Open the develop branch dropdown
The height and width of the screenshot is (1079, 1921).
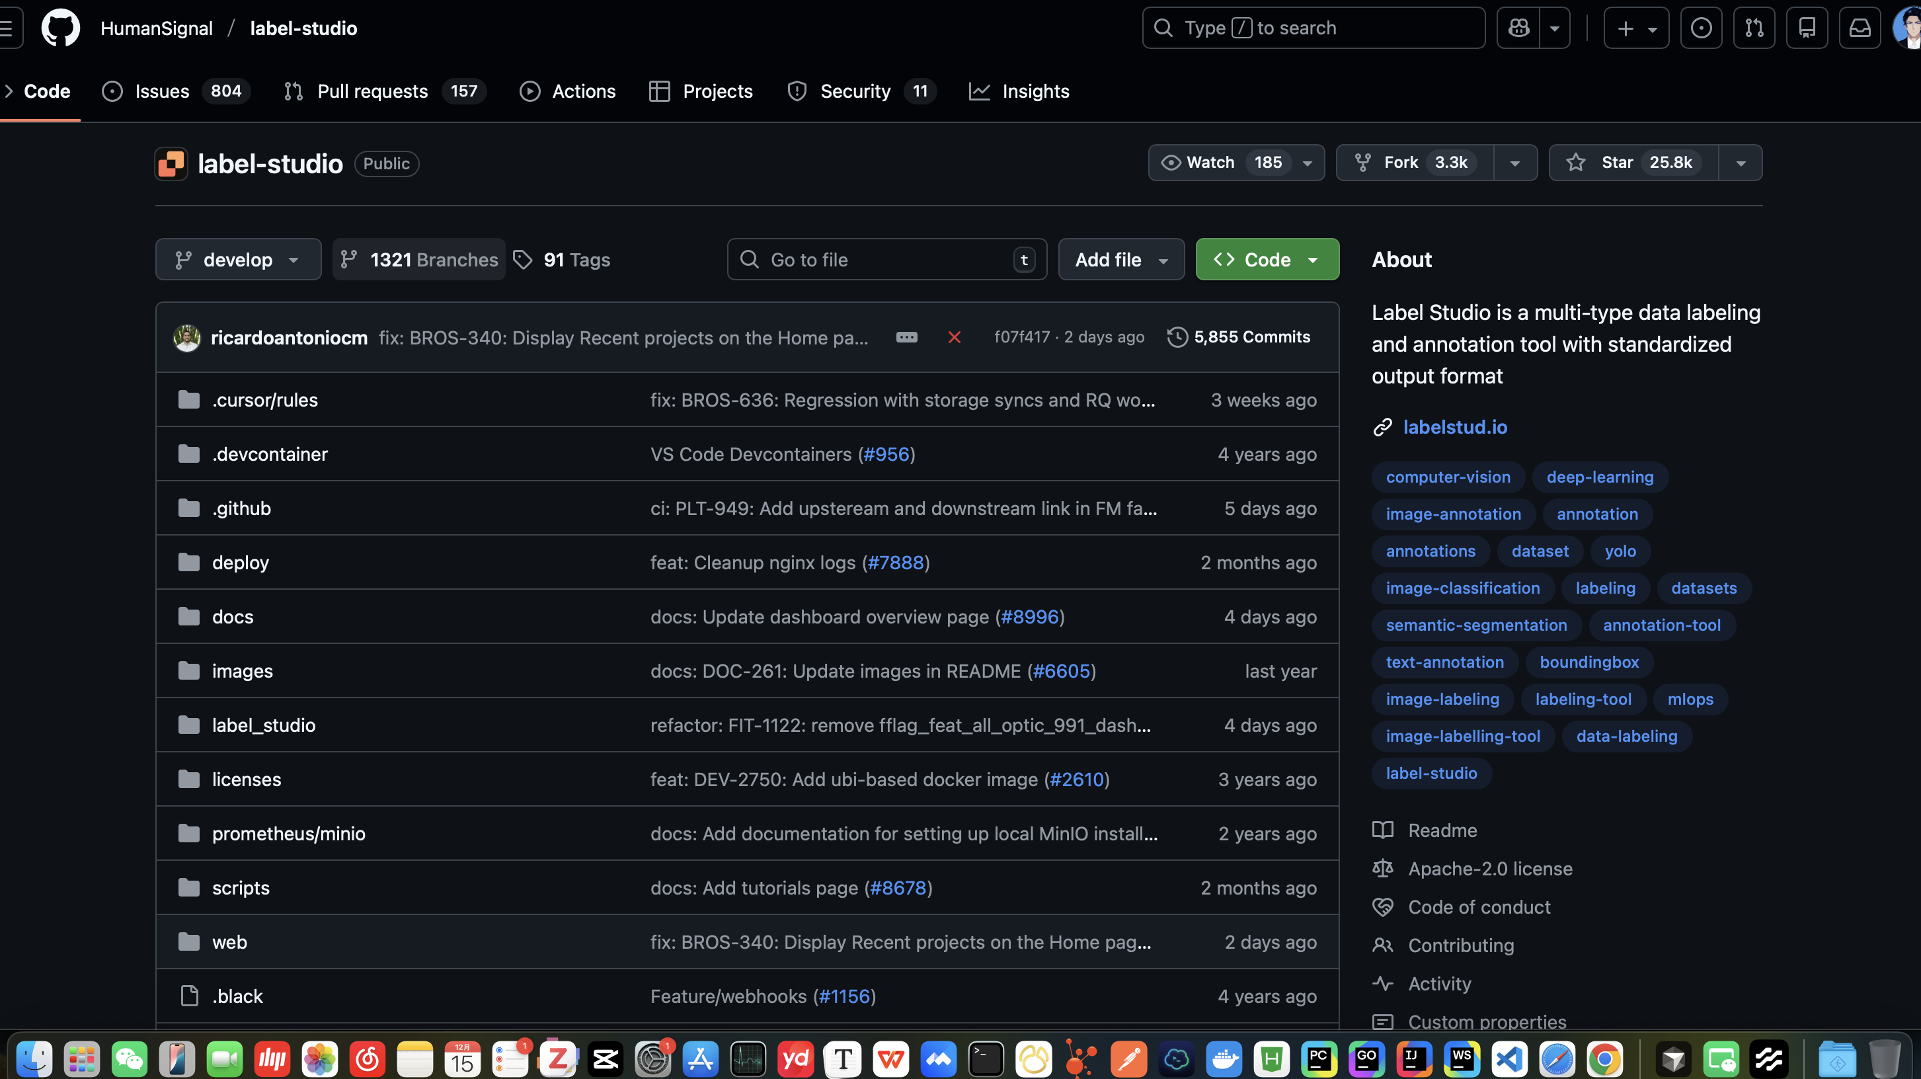pyautogui.click(x=238, y=259)
